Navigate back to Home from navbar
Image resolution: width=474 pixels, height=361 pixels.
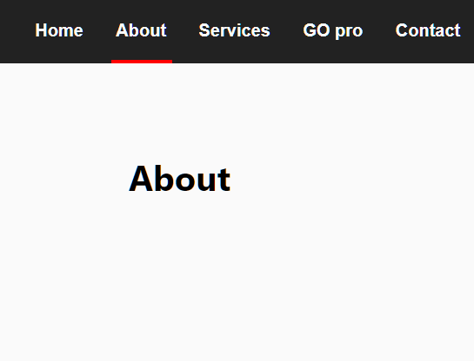59,30
